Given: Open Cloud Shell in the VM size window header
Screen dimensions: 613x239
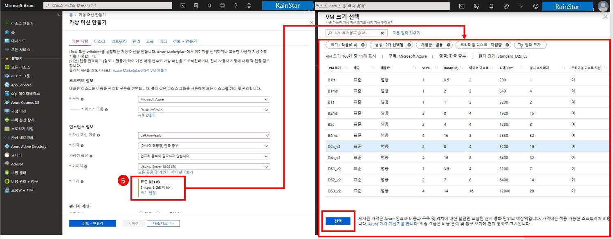Looking at the screenshot, I should [462, 6].
